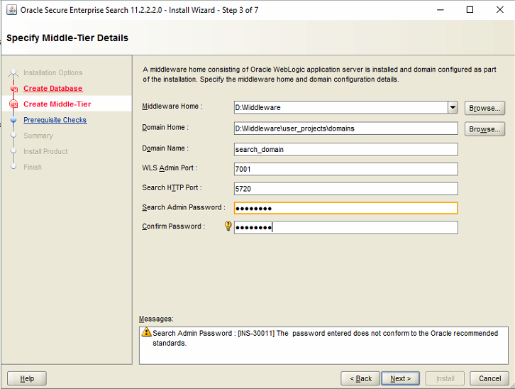Select the Create Middle-Tier step
Image resolution: width=515 pixels, height=389 pixels.
click(57, 104)
